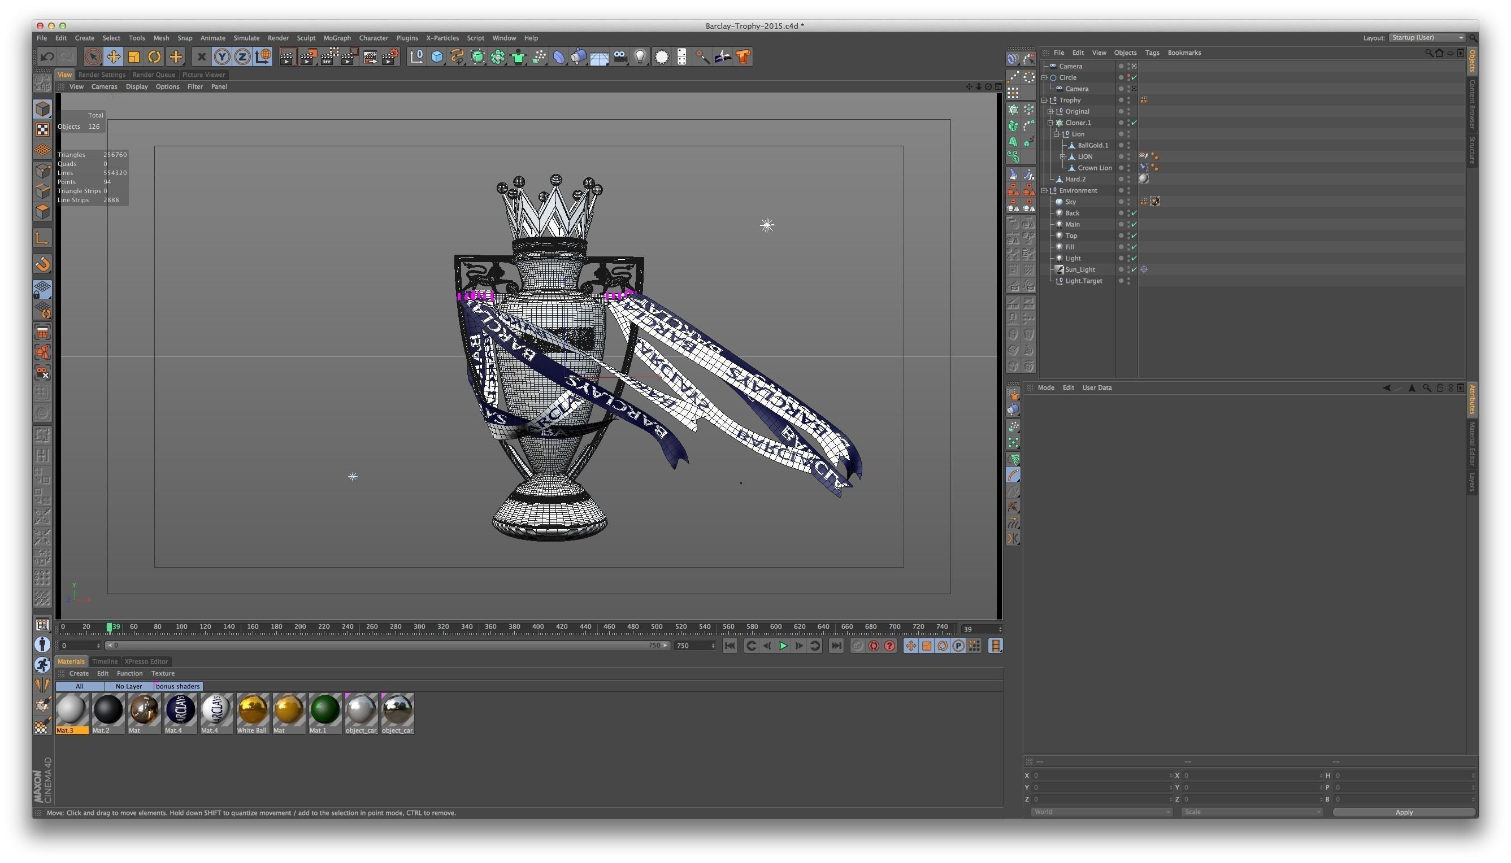Toggle the Y axis lock
1511x863 pixels.
tap(222, 57)
